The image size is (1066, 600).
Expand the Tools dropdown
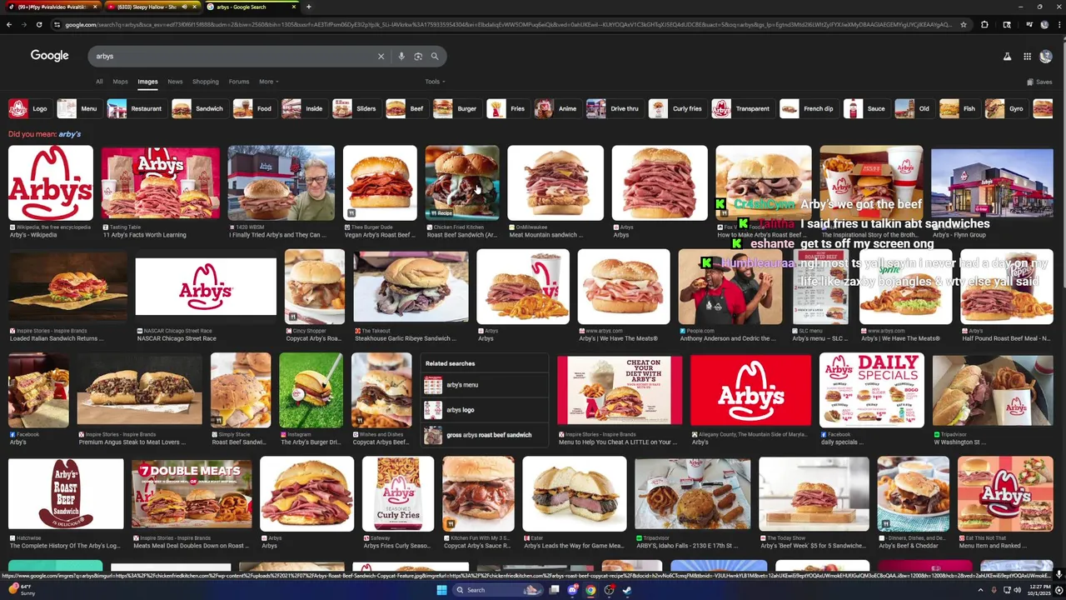[x=435, y=82]
